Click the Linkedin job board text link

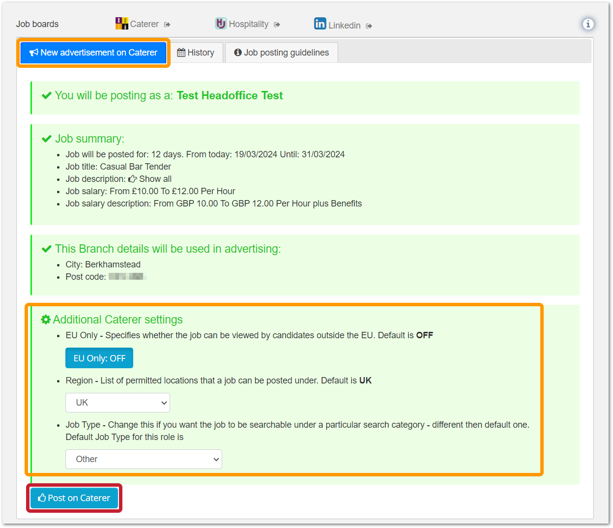tap(344, 26)
